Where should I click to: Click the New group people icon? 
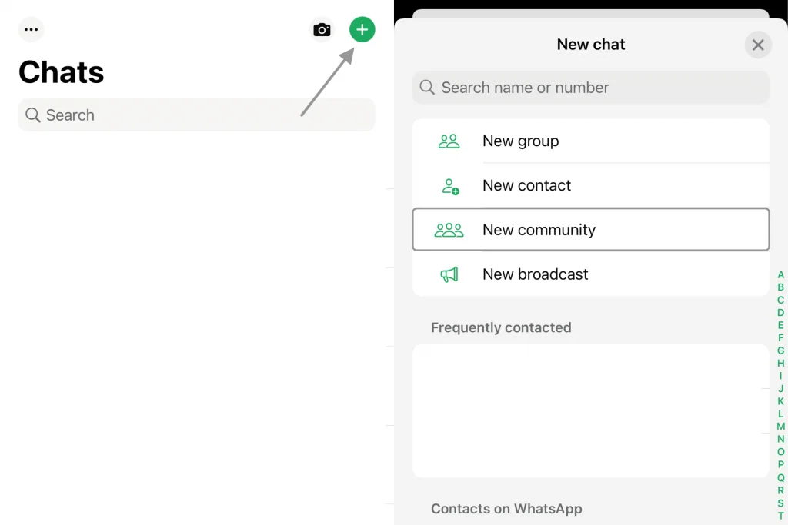click(449, 141)
